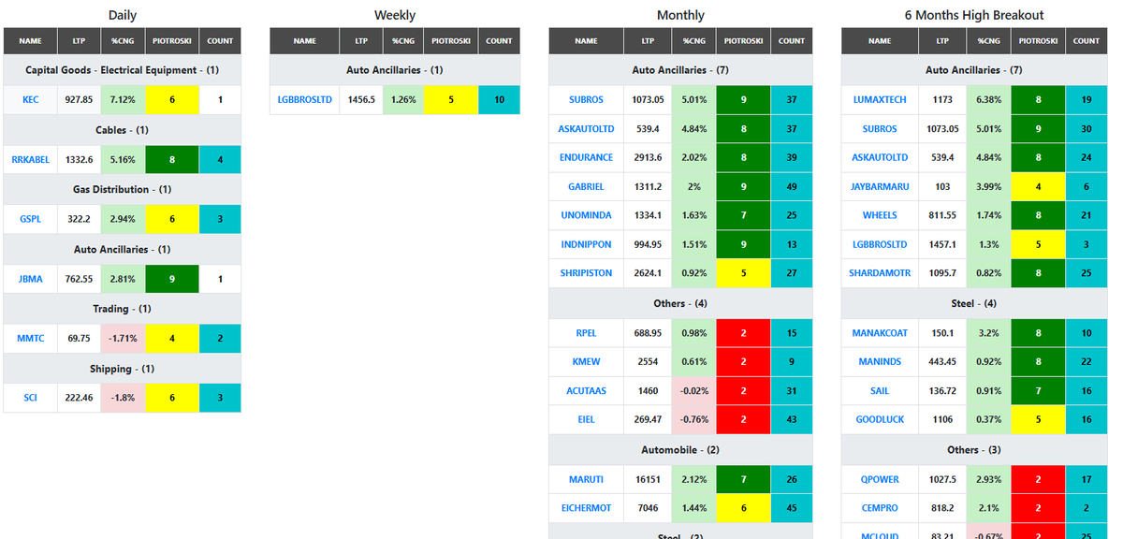
Task: Click the Weekly title above the second table
Action: (x=395, y=15)
